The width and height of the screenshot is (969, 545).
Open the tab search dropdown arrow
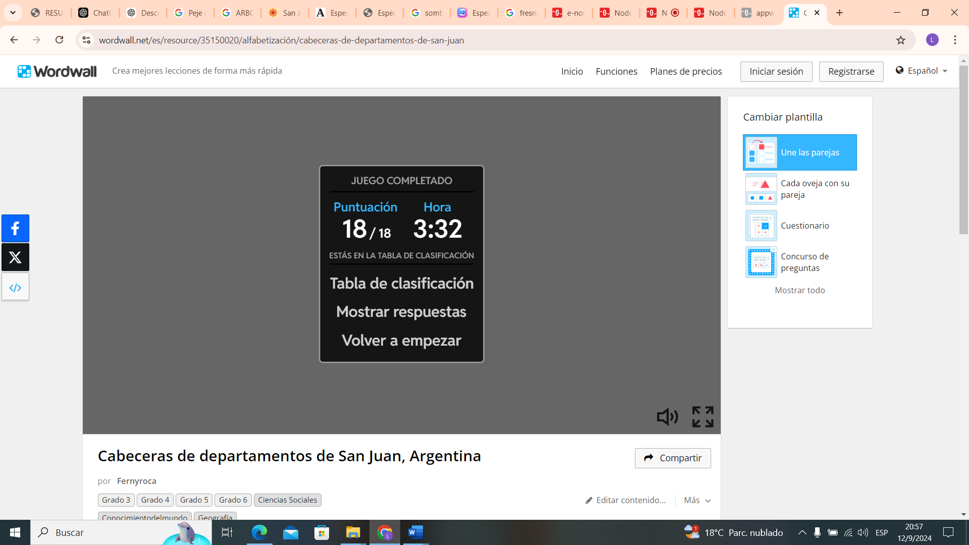click(x=13, y=13)
